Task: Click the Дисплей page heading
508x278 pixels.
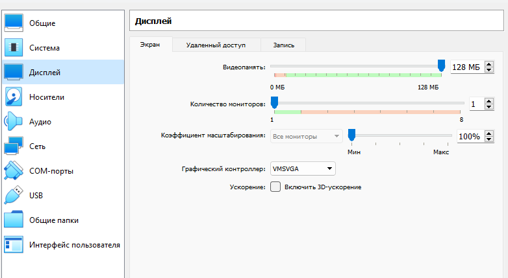Action: (x=153, y=21)
